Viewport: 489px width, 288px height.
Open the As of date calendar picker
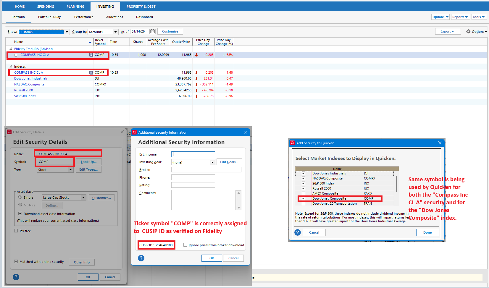pyautogui.click(x=152, y=31)
